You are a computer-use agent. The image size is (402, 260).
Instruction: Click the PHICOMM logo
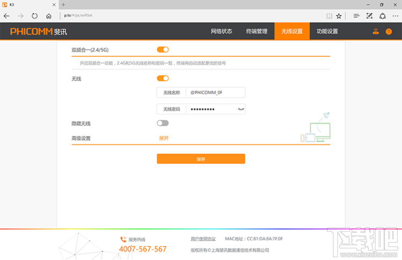pos(39,31)
